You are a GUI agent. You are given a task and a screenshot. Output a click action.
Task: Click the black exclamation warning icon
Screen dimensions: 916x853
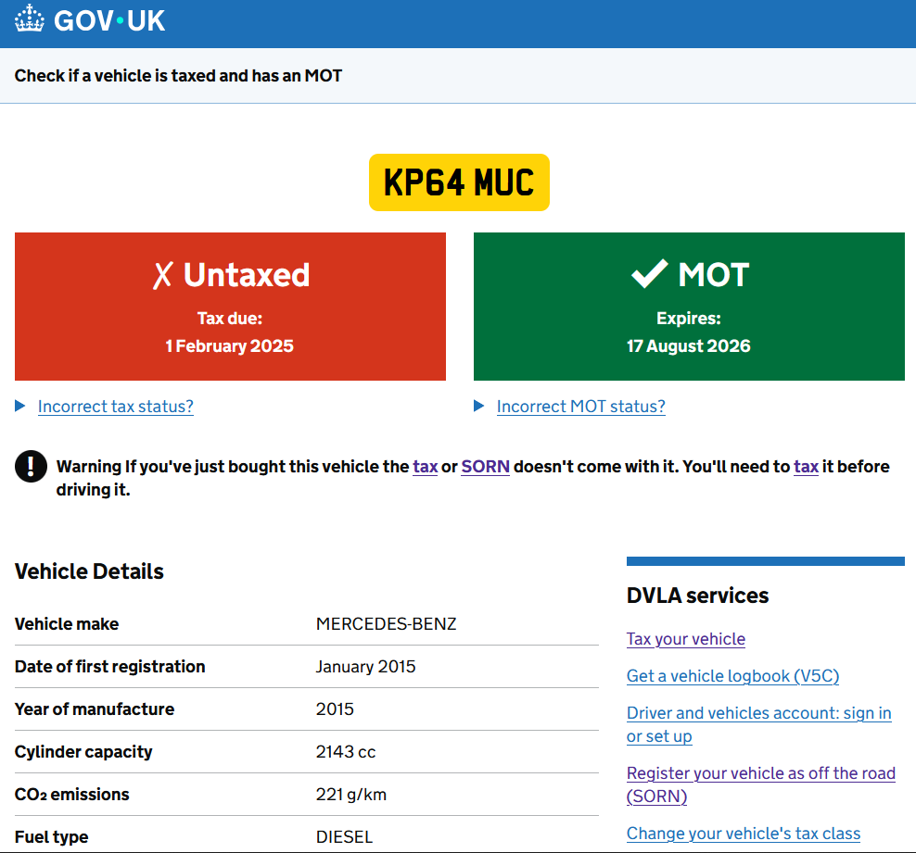[31, 467]
